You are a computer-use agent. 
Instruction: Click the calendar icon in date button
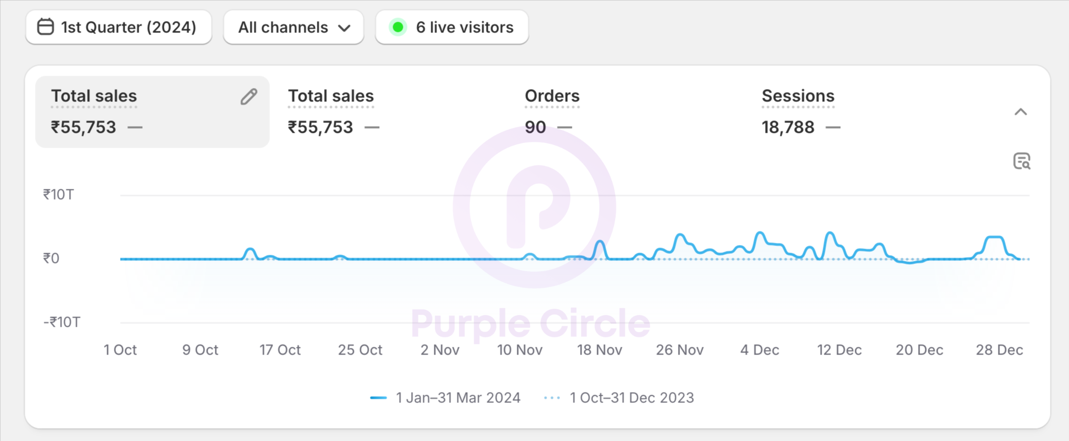pos(45,27)
